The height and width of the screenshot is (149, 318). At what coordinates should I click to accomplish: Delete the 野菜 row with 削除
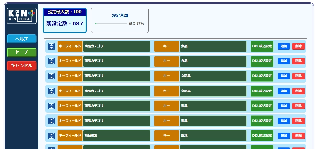(x=298, y=136)
